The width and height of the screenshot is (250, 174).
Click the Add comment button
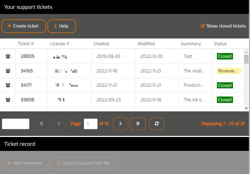click(x=25, y=163)
